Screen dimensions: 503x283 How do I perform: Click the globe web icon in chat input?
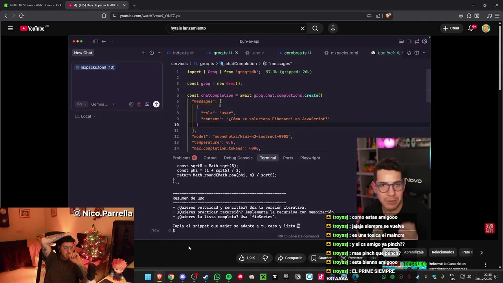pos(139,104)
